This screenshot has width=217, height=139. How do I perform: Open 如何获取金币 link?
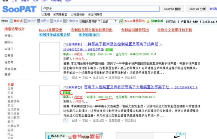coord(89,35)
